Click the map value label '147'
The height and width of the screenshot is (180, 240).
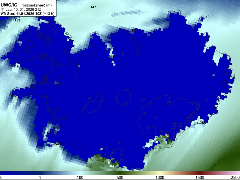(93, 7)
